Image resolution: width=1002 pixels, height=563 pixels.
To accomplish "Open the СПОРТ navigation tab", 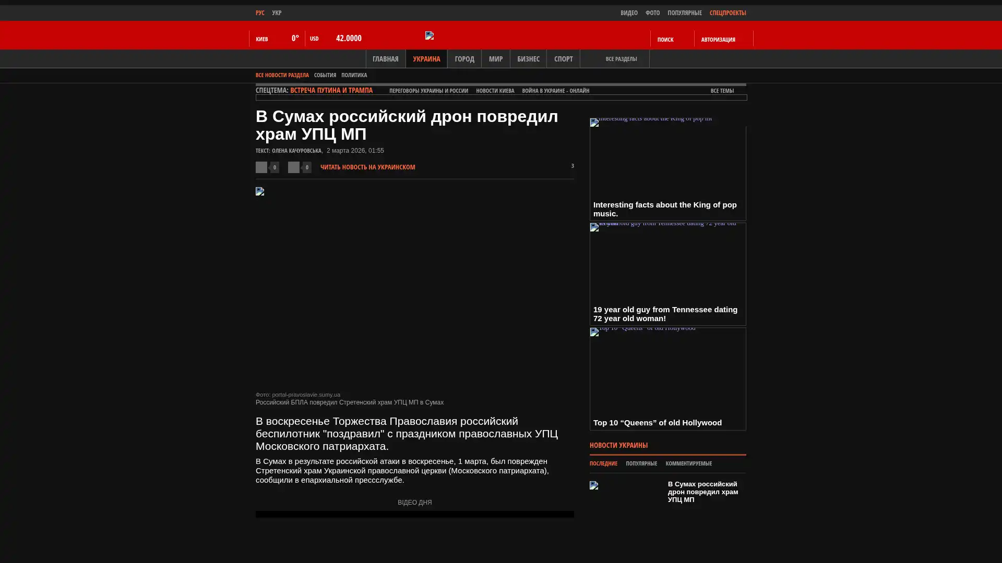I will coord(563,59).
